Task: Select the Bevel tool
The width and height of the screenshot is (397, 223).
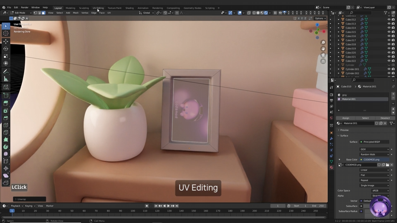Action: (6, 118)
